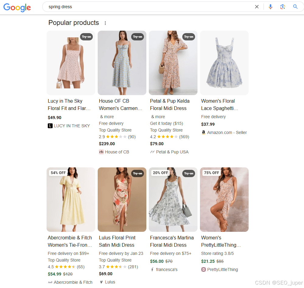This screenshot has height=288, width=304.
Task: Click the blue magnifier search icon
Action: (295, 7)
